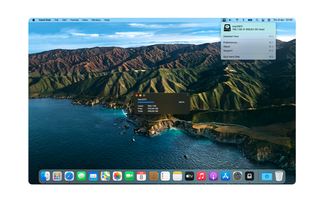The width and height of the screenshot is (324, 202).
Task: Open System Preferences from the dock
Action: tap(238, 176)
